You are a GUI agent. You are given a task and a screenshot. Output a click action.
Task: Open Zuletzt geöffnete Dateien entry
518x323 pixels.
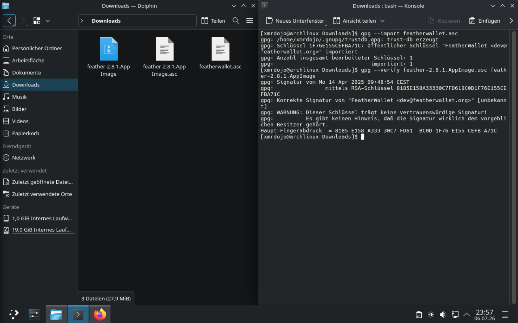pyautogui.click(x=39, y=182)
